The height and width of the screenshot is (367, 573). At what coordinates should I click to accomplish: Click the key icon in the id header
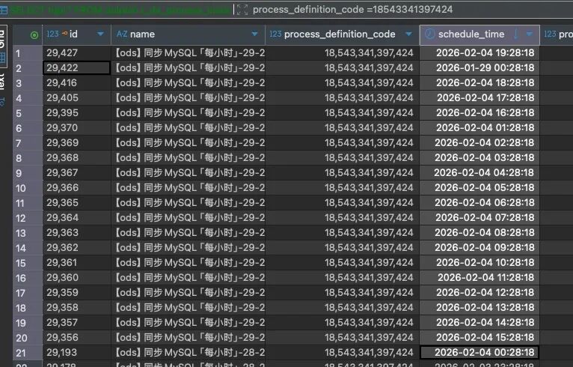coord(64,34)
